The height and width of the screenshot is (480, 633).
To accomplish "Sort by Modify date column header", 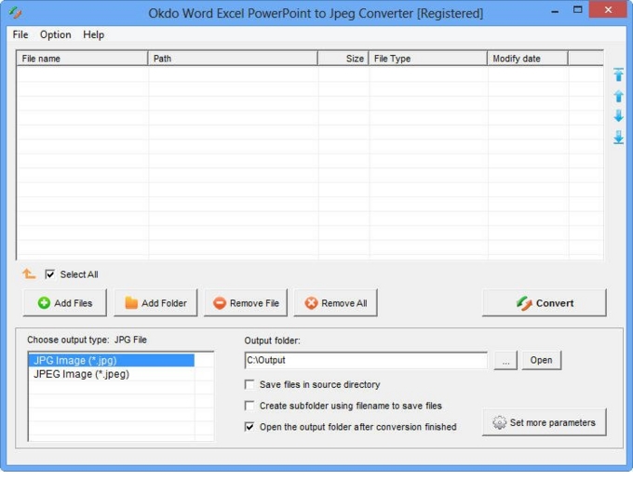I will click(x=528, y=59).
